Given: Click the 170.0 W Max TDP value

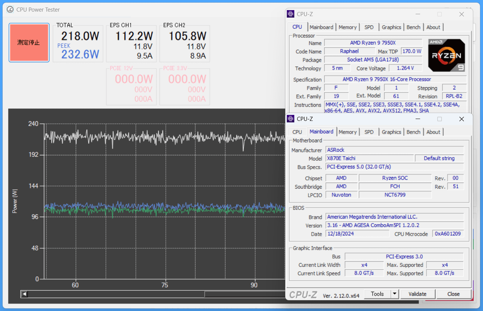Looking at the screenshot, I should click(x=411, y=51).
